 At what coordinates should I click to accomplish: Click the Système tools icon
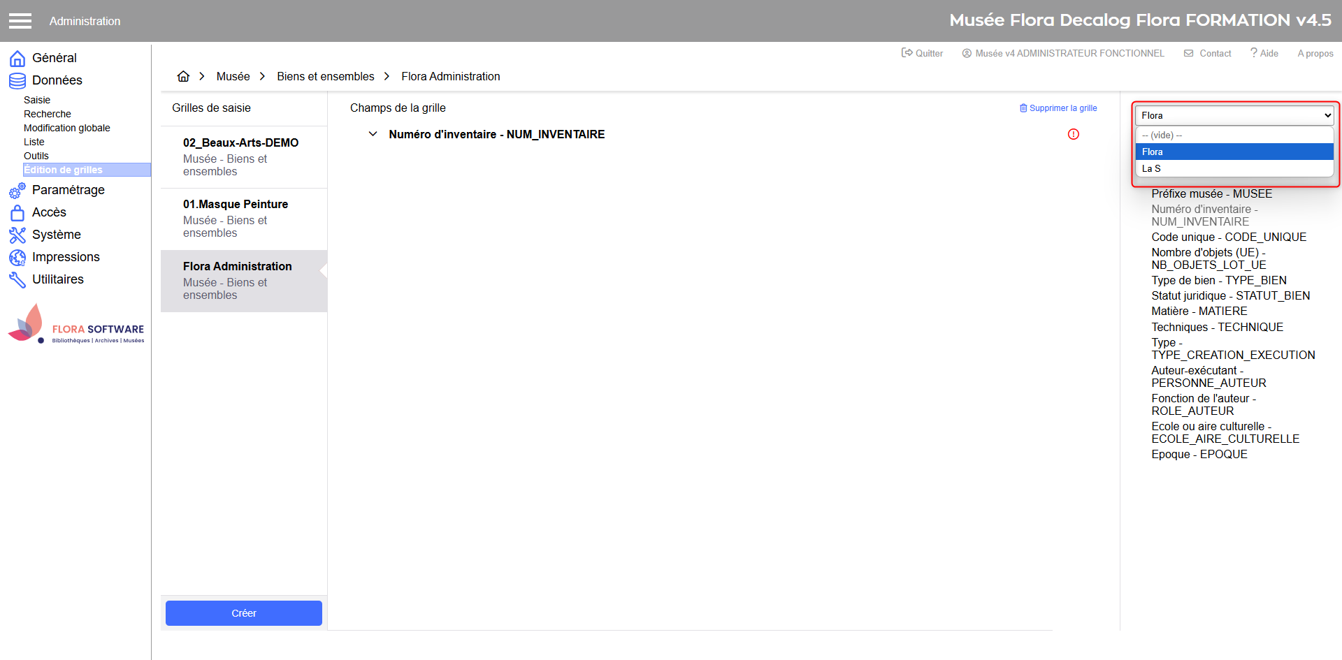pos(17,235)
